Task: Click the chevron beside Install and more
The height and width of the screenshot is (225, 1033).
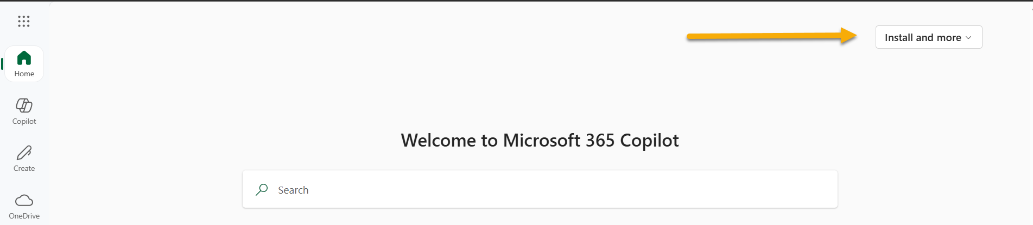Action: point(968,38)
